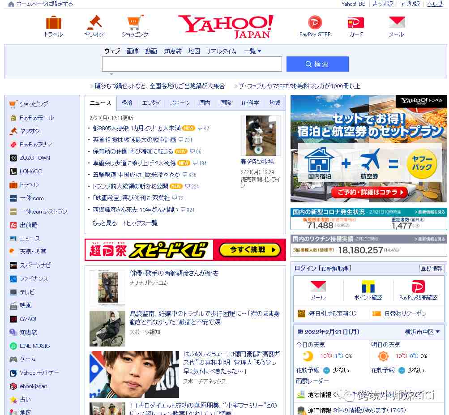Open the はじめしゃちょー article thumbnail
The width and height of the screenshot is (449, 415).
pos(134,374)
